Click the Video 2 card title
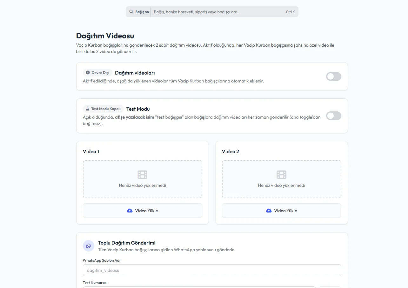 [x=231, y=151]
